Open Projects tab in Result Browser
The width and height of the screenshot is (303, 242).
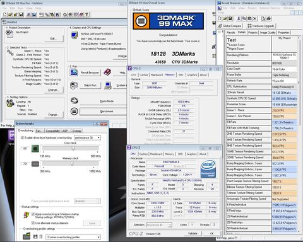pyautogui.click(x=252, y=33)
